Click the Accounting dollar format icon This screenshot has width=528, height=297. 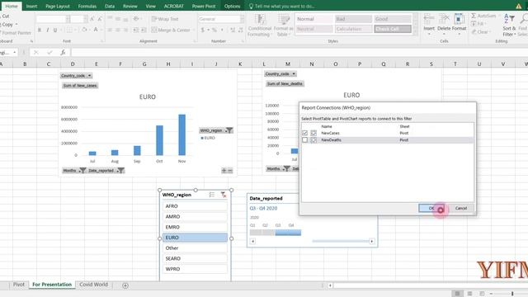click(203, 30)
